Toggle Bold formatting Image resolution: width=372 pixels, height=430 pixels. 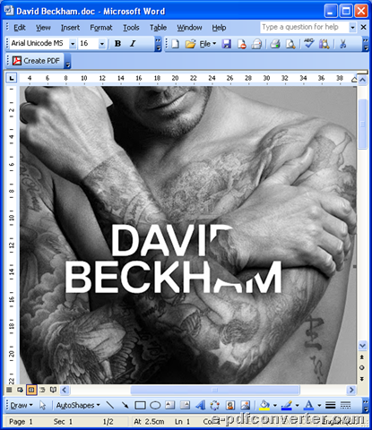pyautogui.click(x=117, y=44)
